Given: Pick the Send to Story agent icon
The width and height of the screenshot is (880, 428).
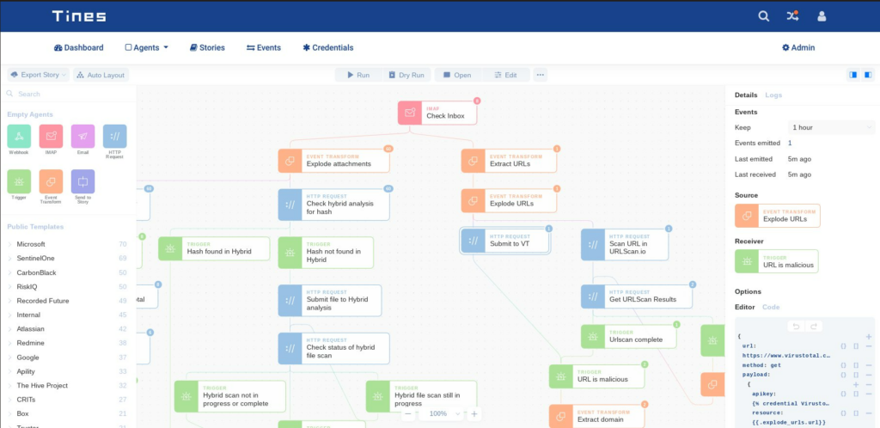Looking at the screenshot, I should 83,181.
